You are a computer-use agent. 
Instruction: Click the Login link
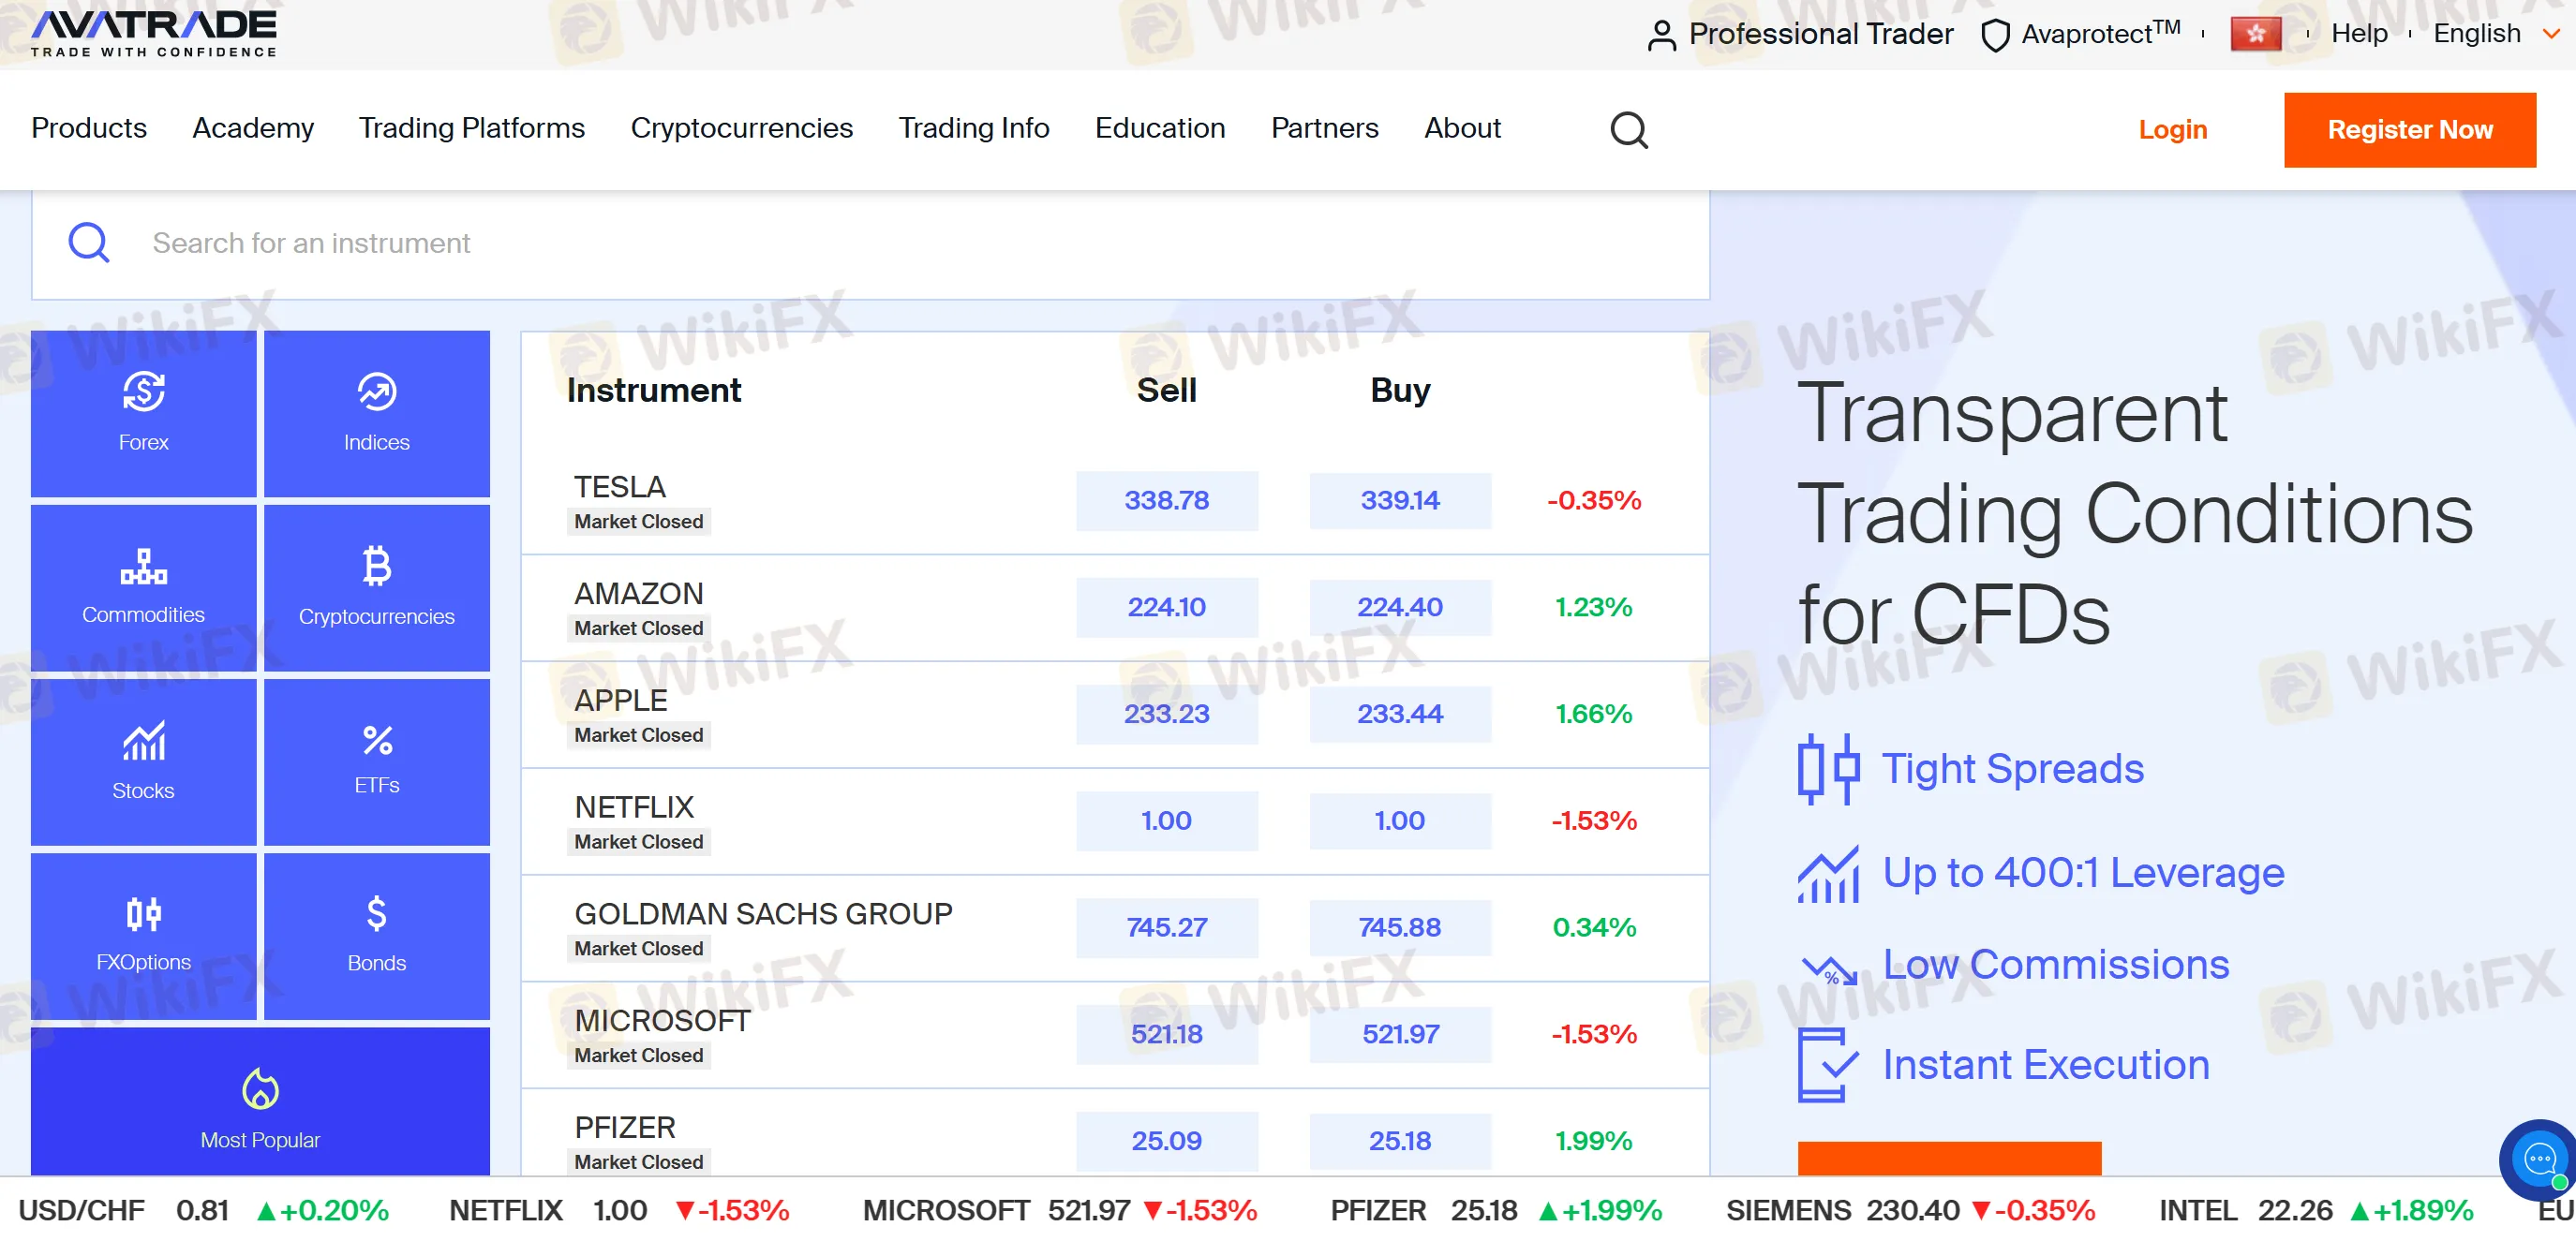click(2172, 130)
